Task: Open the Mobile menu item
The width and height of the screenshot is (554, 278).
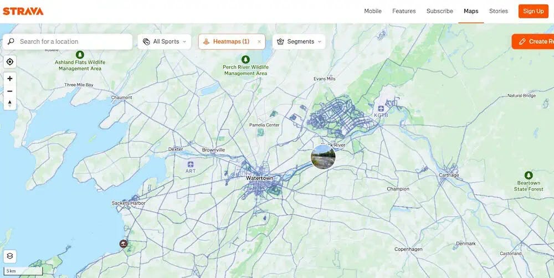Action: pos(373,11)
